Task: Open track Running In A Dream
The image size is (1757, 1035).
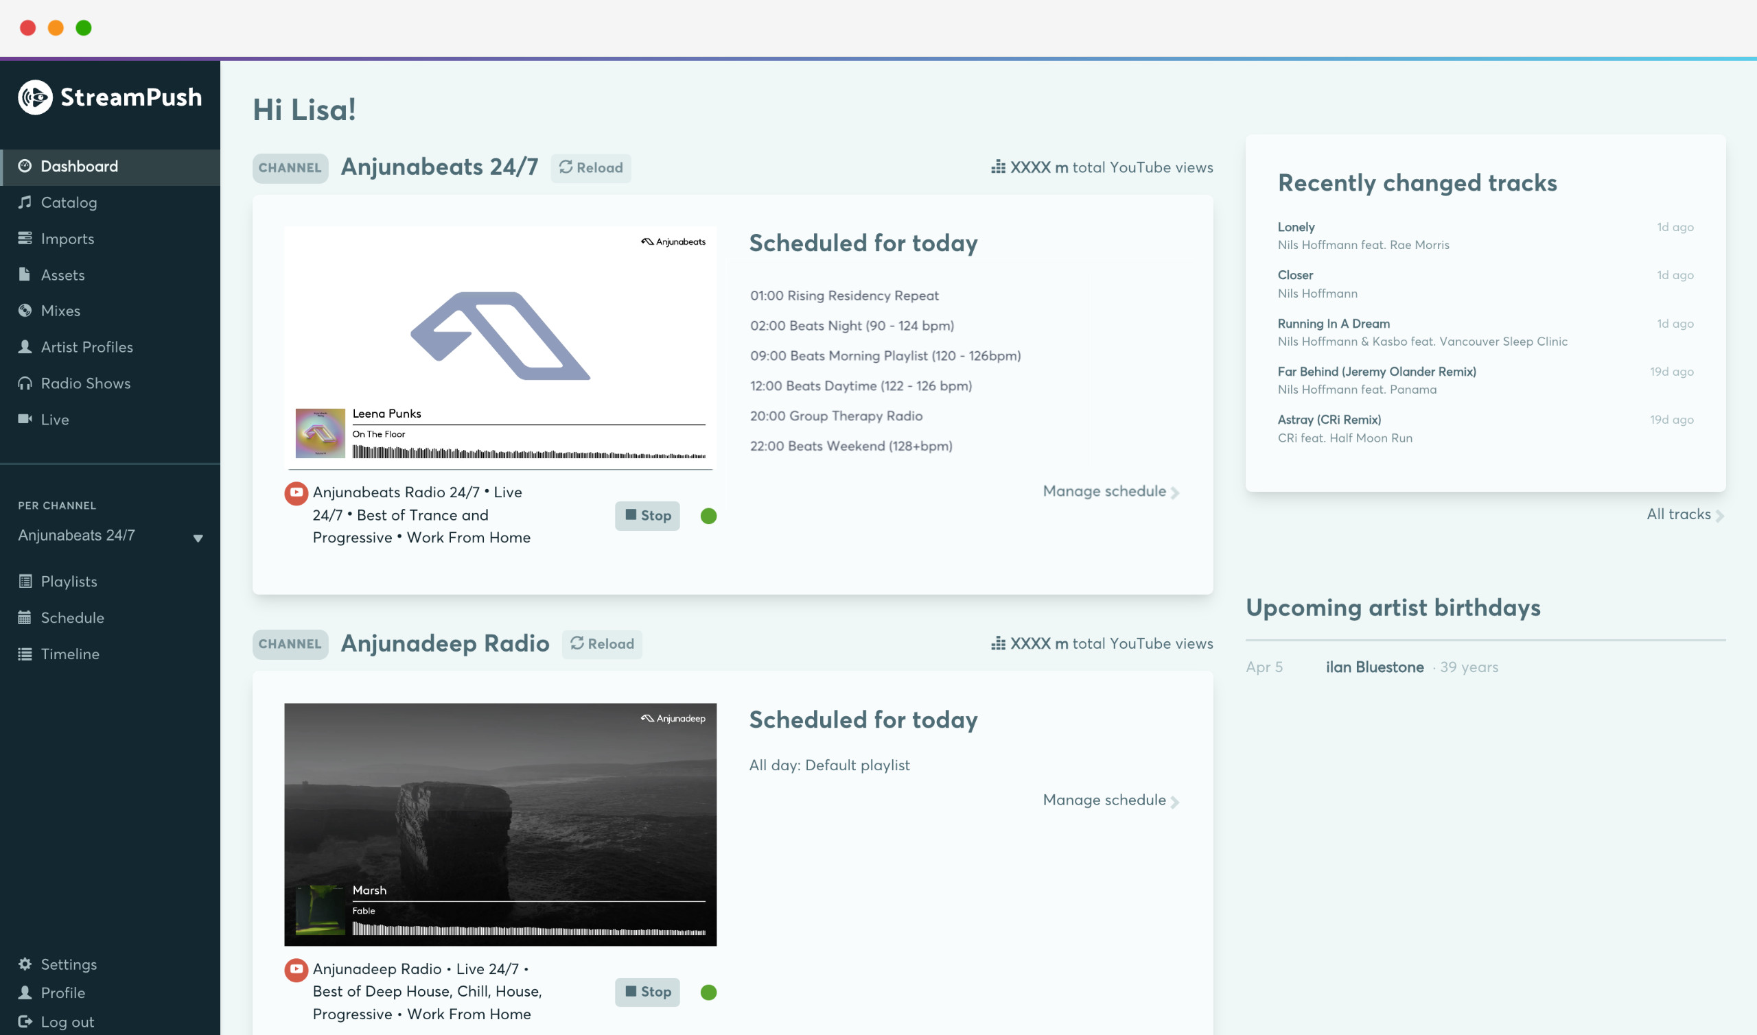Action: pos(1333,324)
